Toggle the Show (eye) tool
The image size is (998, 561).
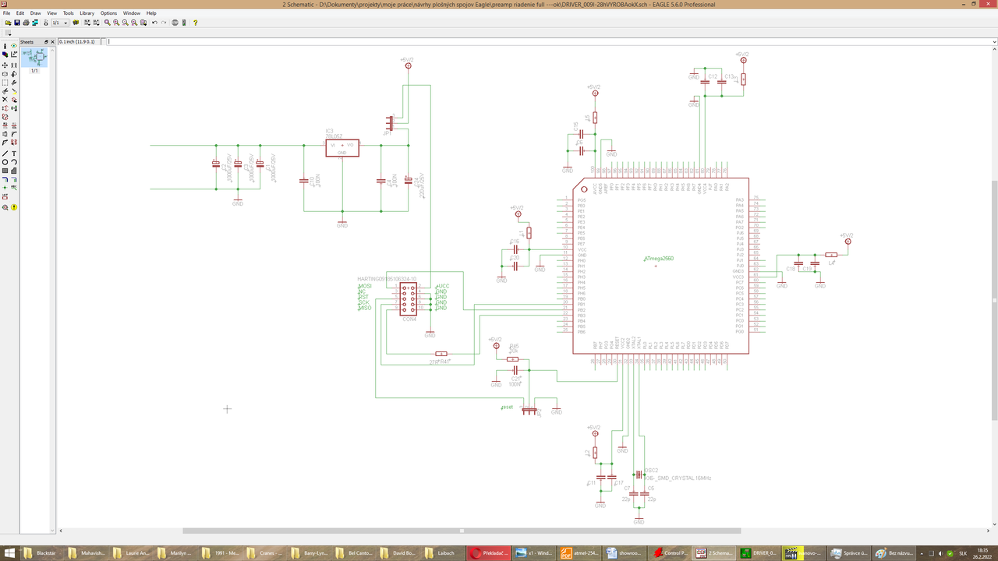tap(14, 46)
